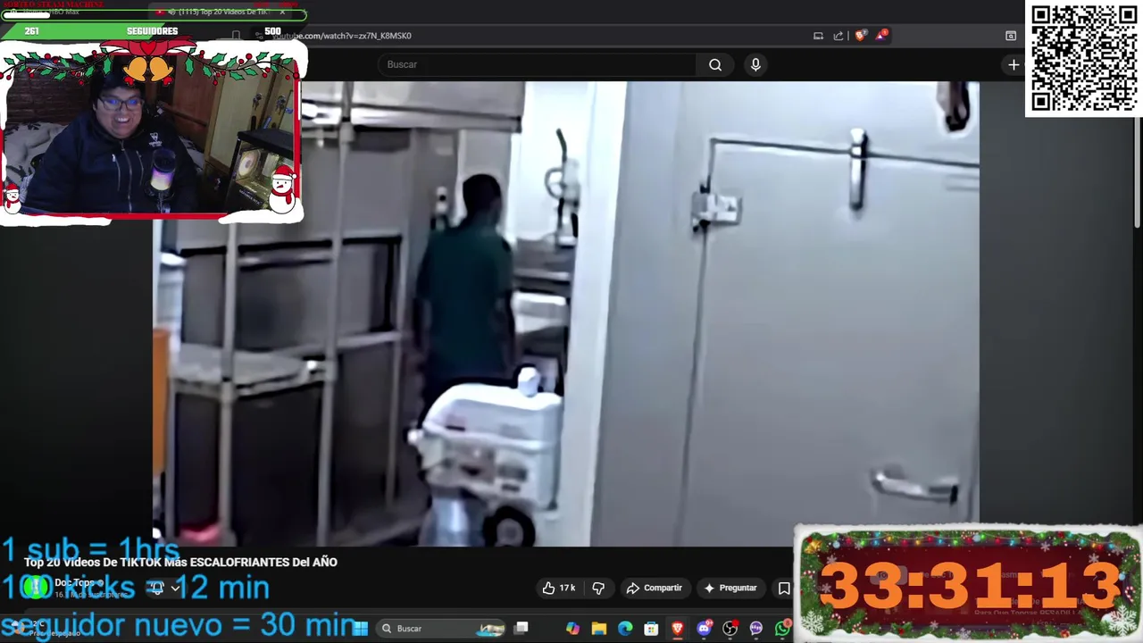The height and width of the screenshot is (643, 1143).
Task: Click the Preguntar button
Action: click(x=730, y=588)
